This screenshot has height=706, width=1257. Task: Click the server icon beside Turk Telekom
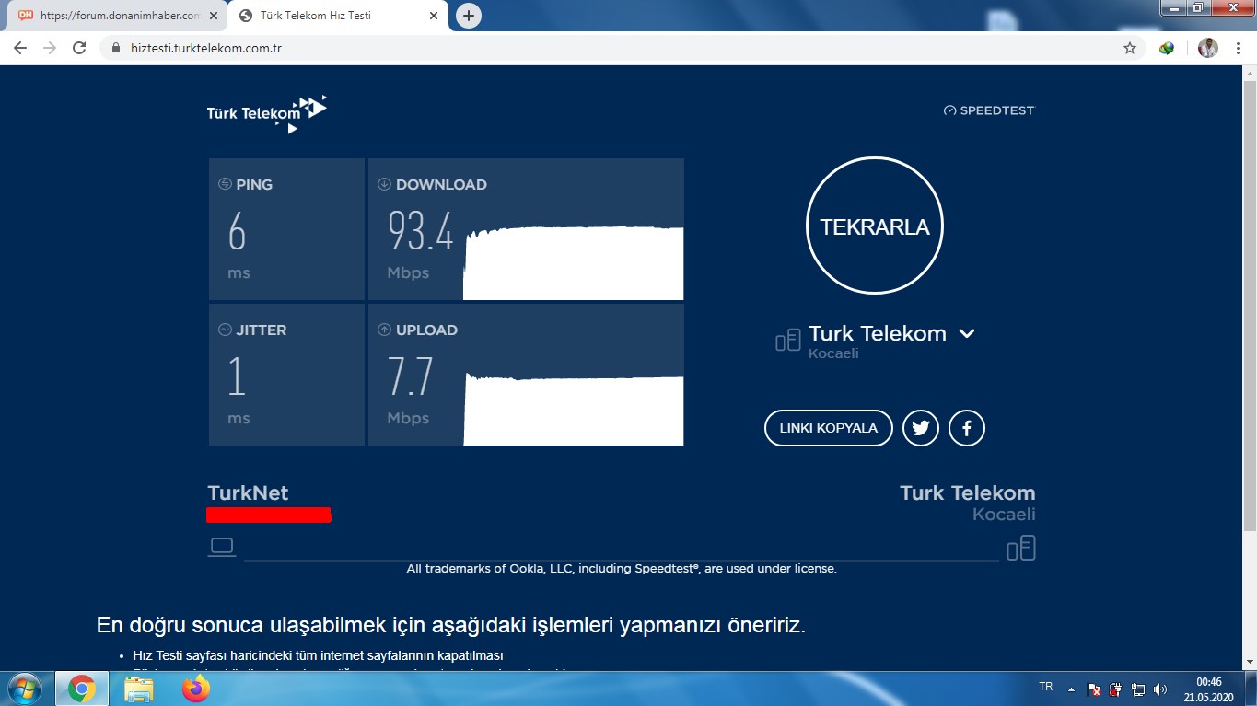(788, 341)
